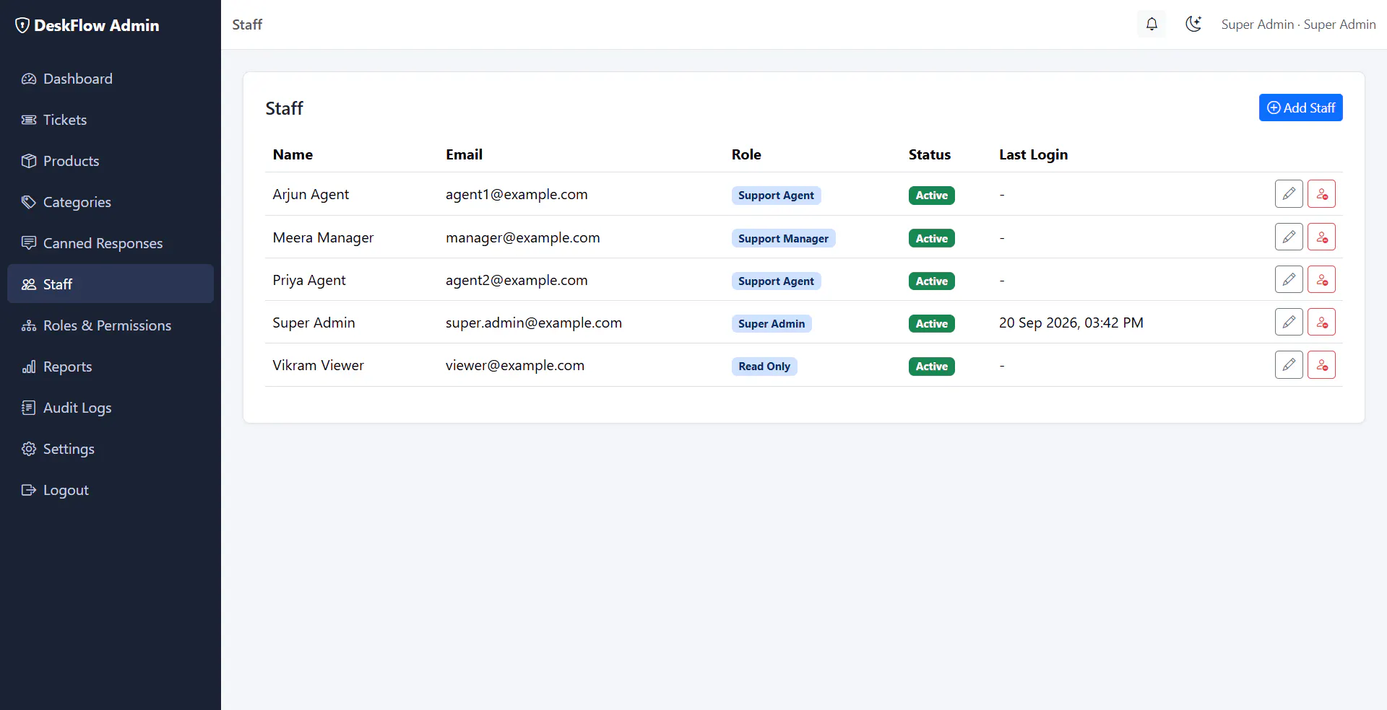Edit Priya Agent with pencil icon

(1289, 279)
